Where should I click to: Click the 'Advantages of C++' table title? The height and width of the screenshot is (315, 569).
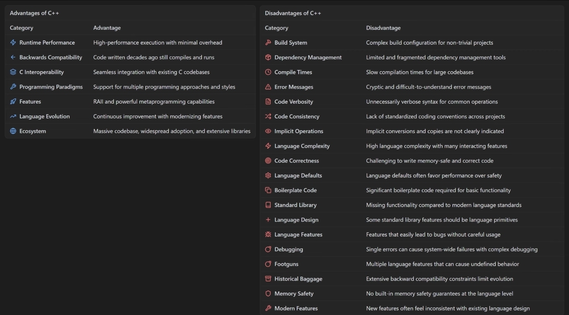tap(34, 13)
